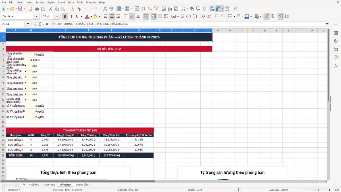Open the File menu
The image size is (341, 192).
click(3, 2)
